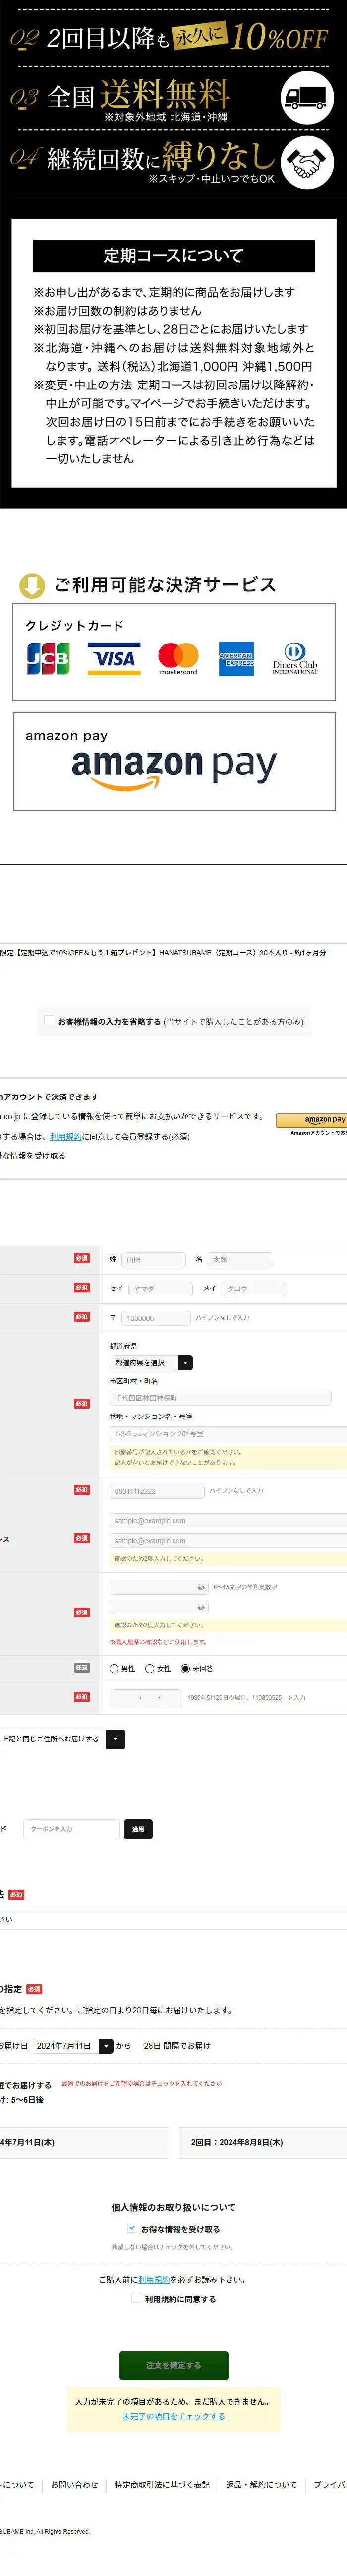Click the Mastercard logo

(178, 658)
